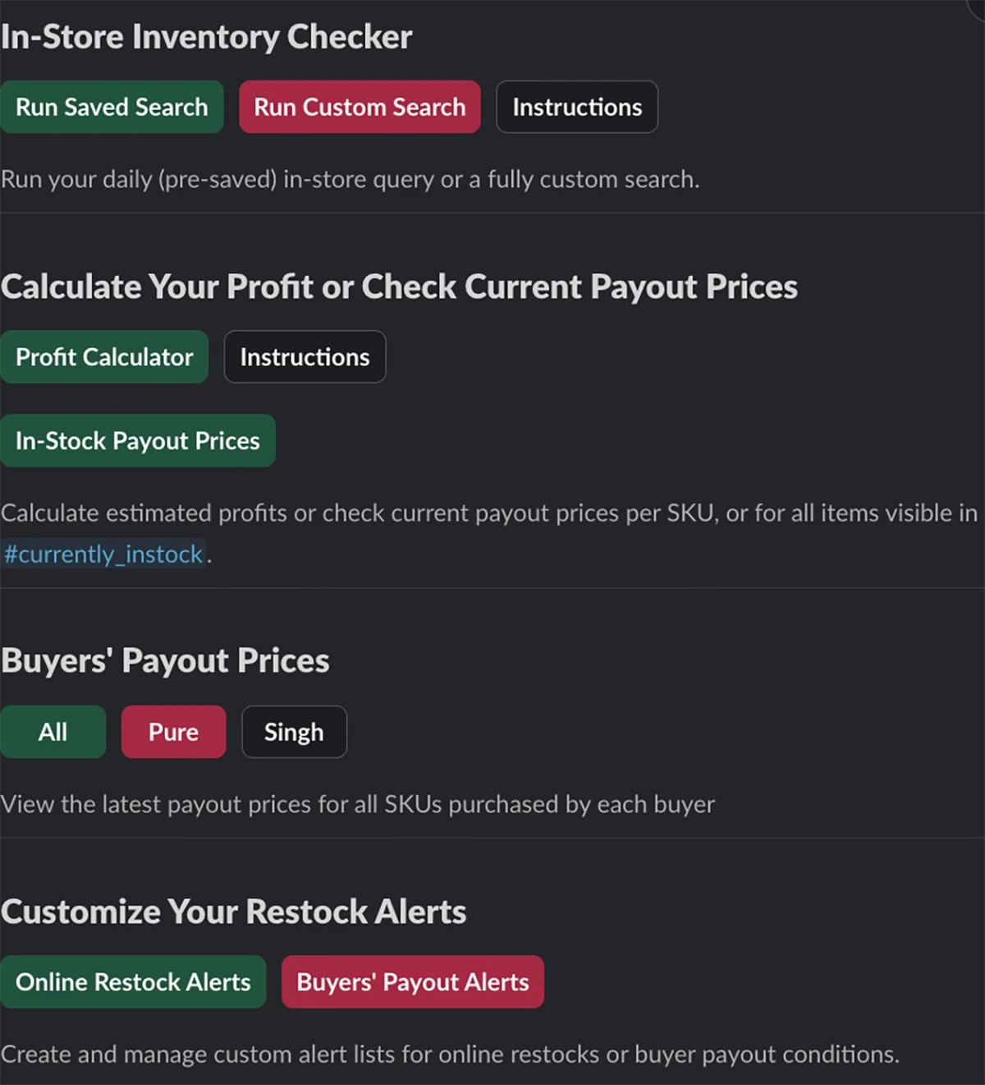Choose the Singh buyer payout prices
The width and height of the screenshot is (985, 1085).
[294, 732]
